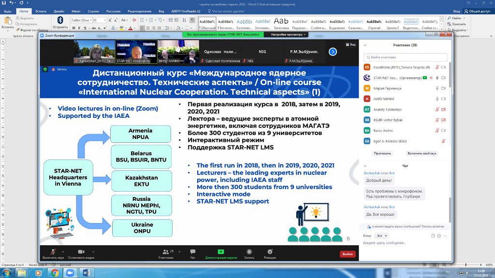Switch to the Insert tab in Word
495x278 pixels.
click(41, 12)
